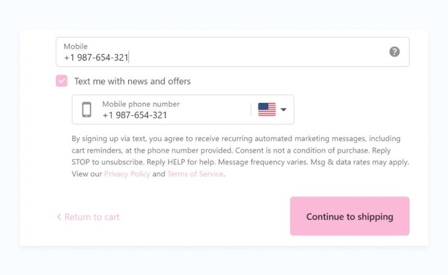Click the +1 987-654-321 value in Mobile
The width and height of the screenshot is (448, 275).
(x=97, y=58)
